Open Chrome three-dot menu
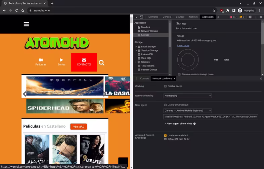 [x=260, y=10]
